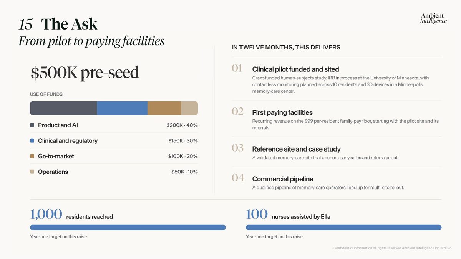
Task: Click the beige Operations legend square
Action: pyautogui.click(x=32, y=172)
